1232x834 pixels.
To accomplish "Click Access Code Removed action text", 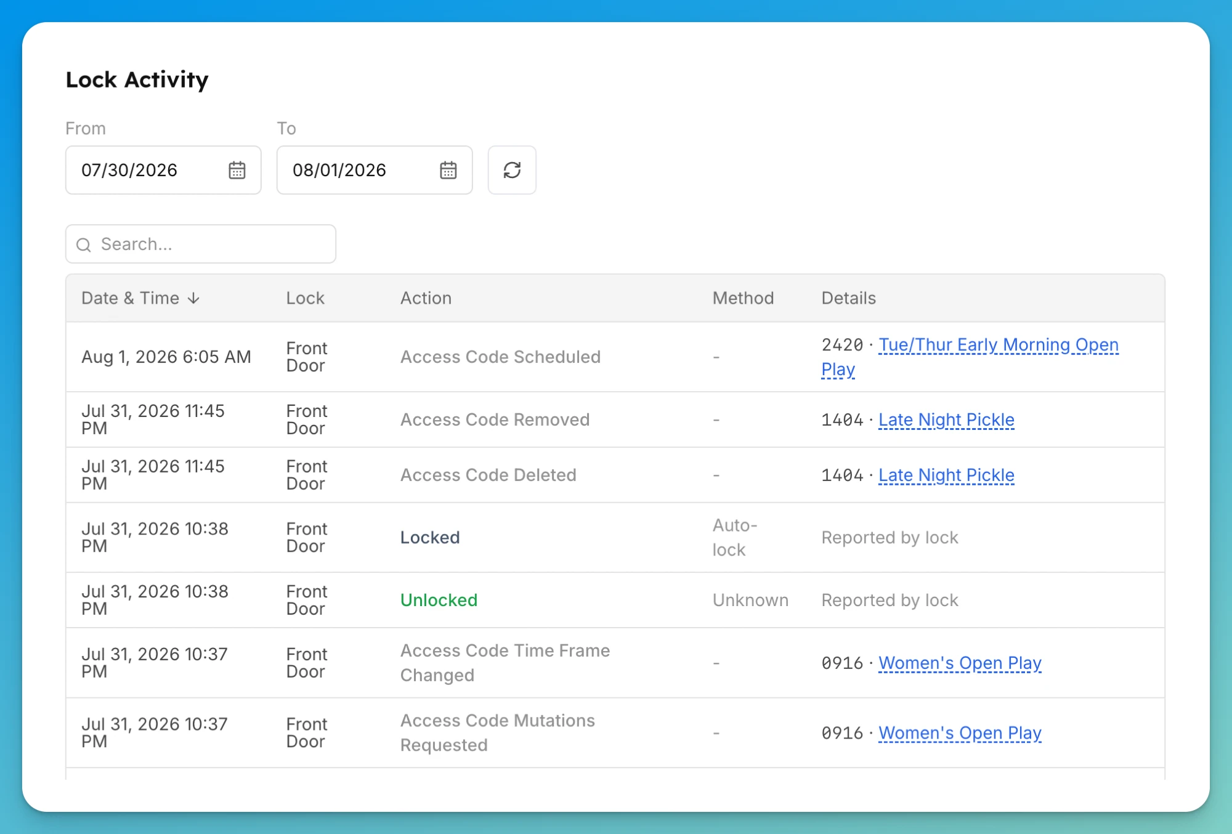I will pos(495,419).
